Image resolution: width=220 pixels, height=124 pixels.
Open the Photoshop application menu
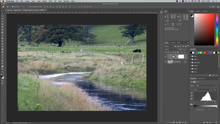pos(10,1)
